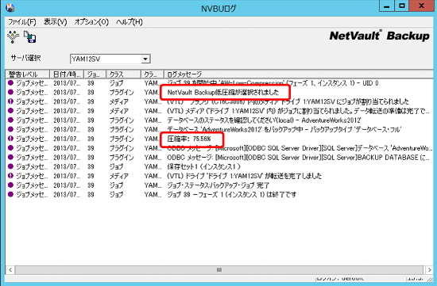Open the 表示(V) menu
The image size is (437, 286).
click(x=55, y=22)
